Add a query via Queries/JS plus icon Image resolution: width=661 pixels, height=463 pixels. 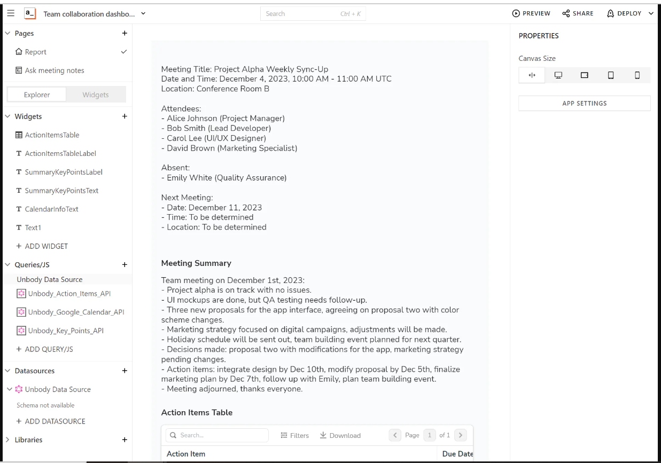(x=125, y=264)
